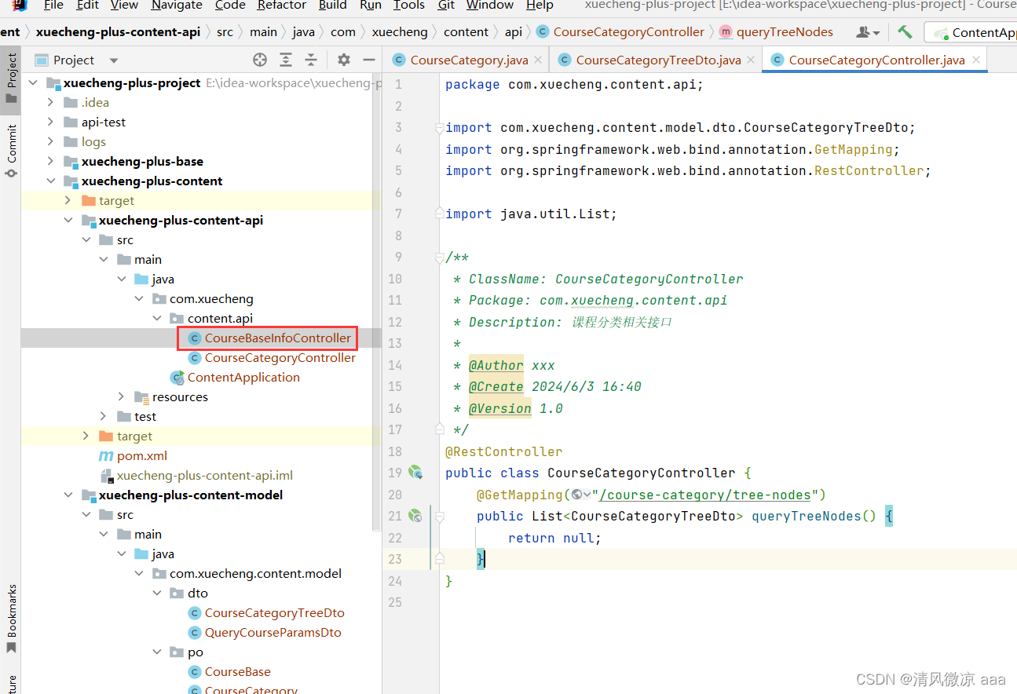Open the Build menu
1017x694 pixels.
332,5
